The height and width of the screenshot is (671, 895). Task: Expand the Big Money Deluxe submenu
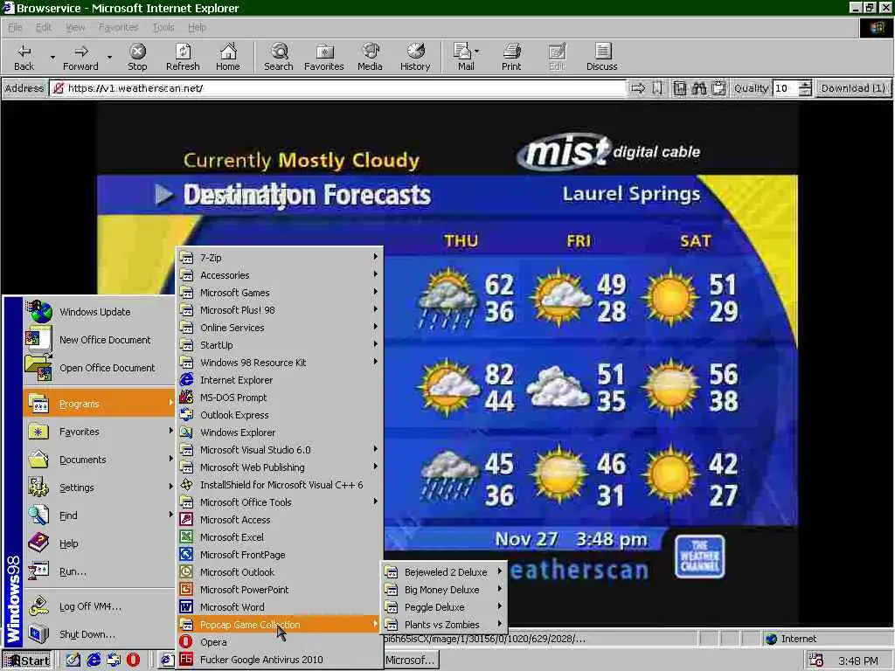point(445,590)
